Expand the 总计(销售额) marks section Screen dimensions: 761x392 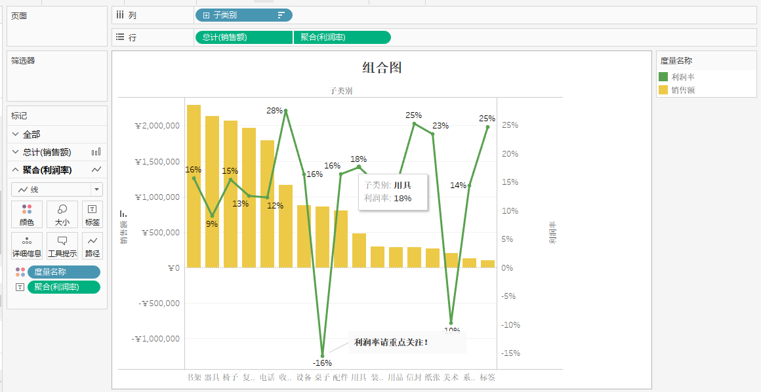[x=15, y=152]
